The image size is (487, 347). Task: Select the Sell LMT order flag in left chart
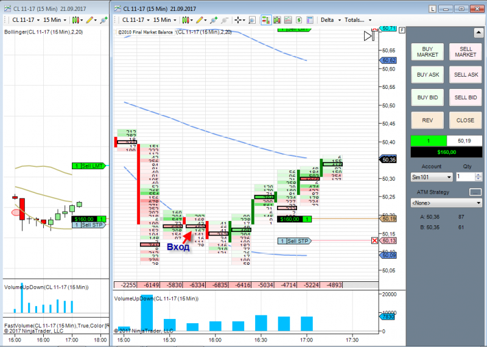point(89,166)
